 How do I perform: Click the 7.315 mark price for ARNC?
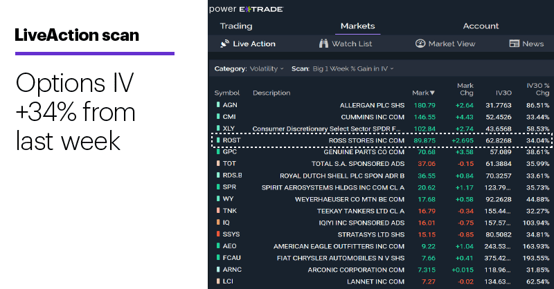pyautogui.click(x=427, y=270)
